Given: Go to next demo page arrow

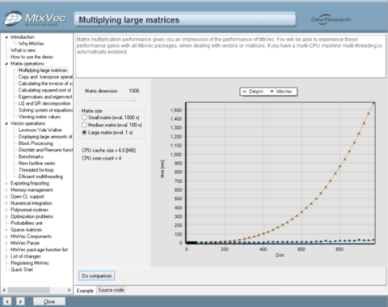Looking at the screenshot, I should [20, 301].
